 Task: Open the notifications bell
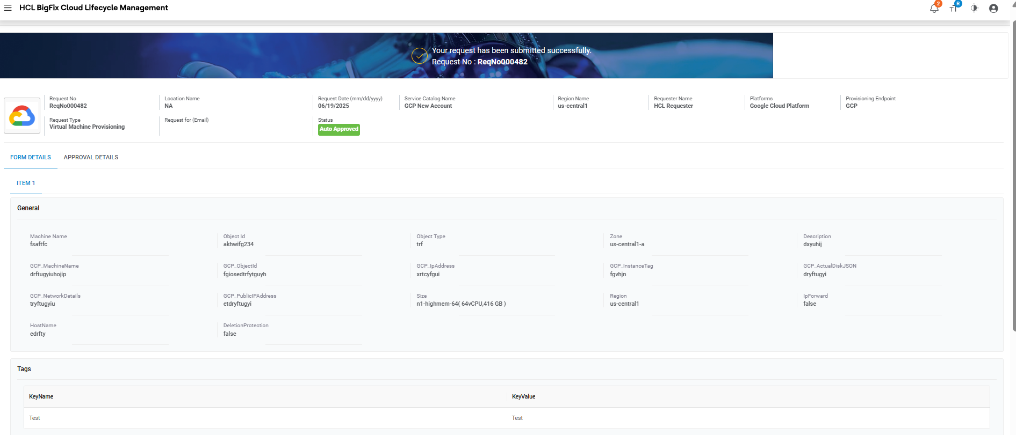click(x=934, y=8)
